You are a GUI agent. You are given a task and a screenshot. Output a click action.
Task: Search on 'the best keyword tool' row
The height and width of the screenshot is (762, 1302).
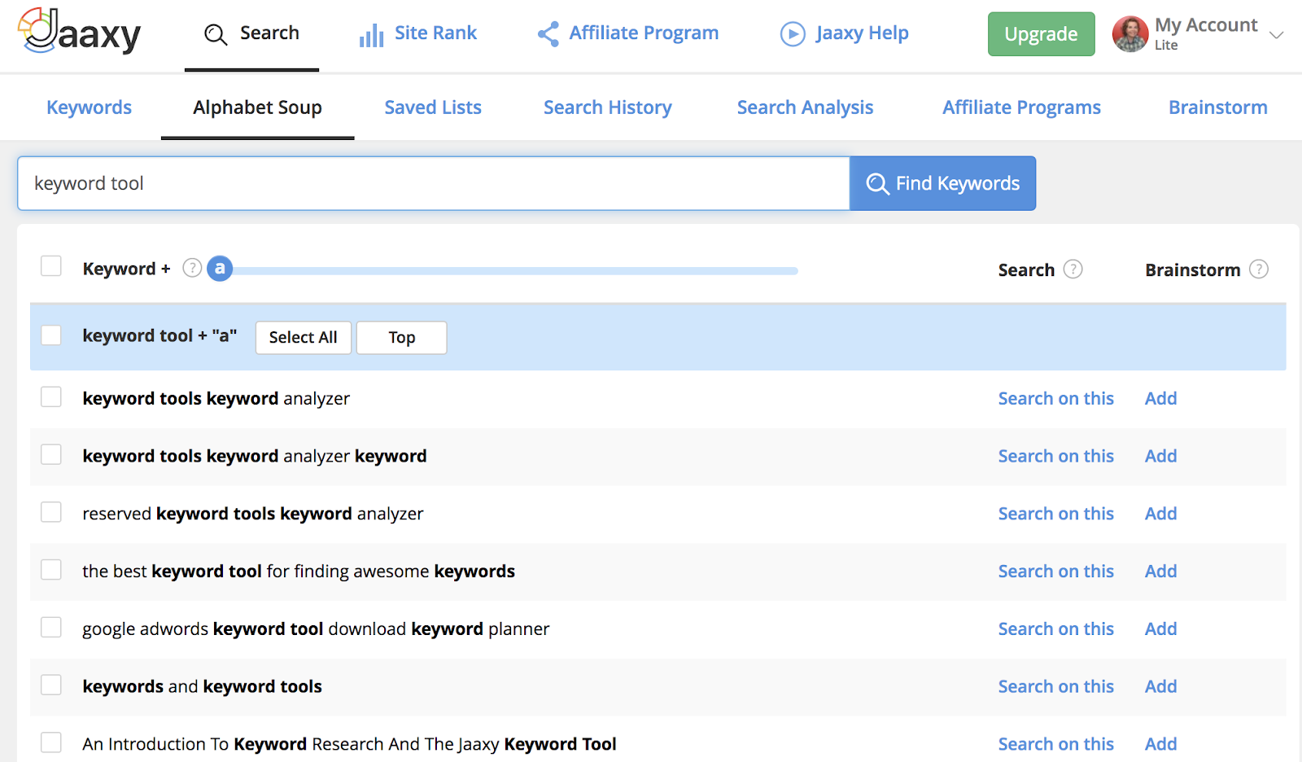click(x=1055, y=571)
